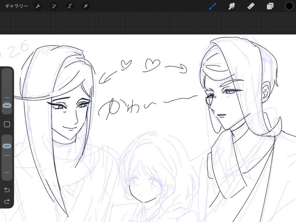
Task: Tap the square Modify button in sidebar
Action: (7, 124)
